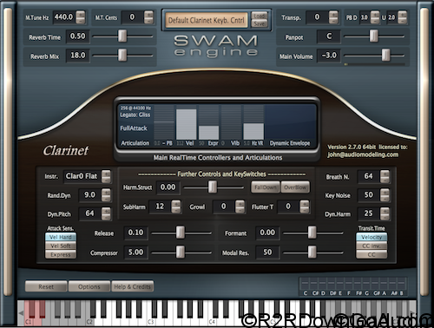Click the Hz VR bar in display
Screen dimensions: 434x328
[x=253, y=132]
